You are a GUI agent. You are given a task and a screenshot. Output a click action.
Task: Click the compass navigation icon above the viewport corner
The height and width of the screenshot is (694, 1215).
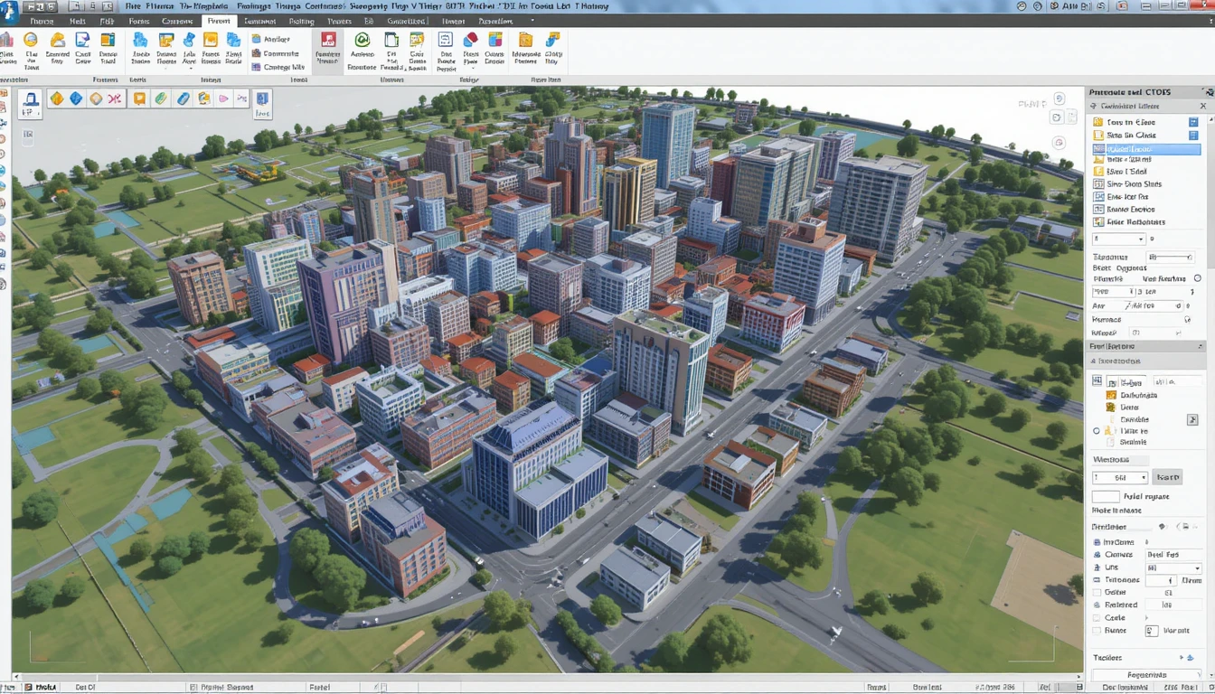click(x=1059, y=142)
